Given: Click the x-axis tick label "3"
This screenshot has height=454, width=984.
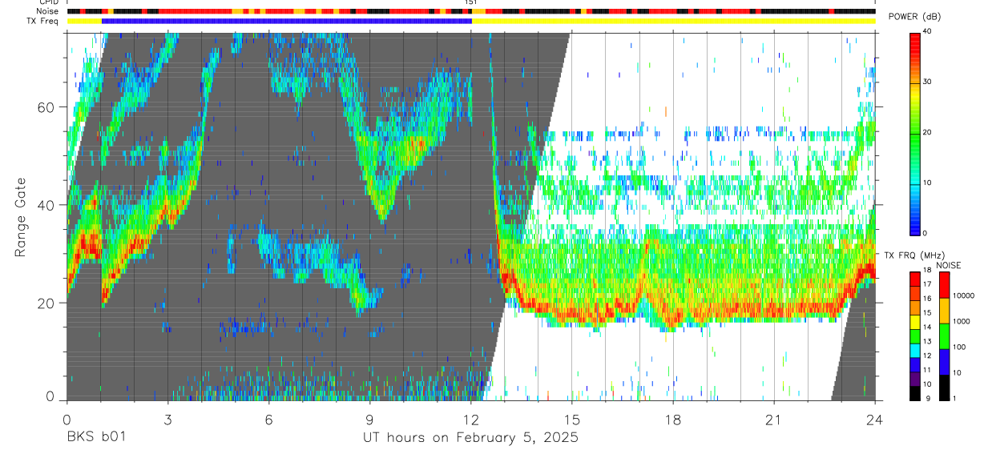Looking at the screenshot, I should [167, 419].
